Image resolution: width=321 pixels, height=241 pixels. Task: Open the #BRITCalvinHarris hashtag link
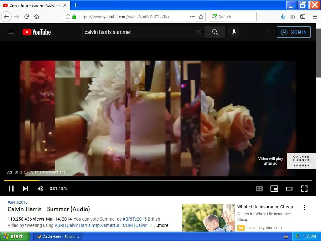[x=72, y=225]
